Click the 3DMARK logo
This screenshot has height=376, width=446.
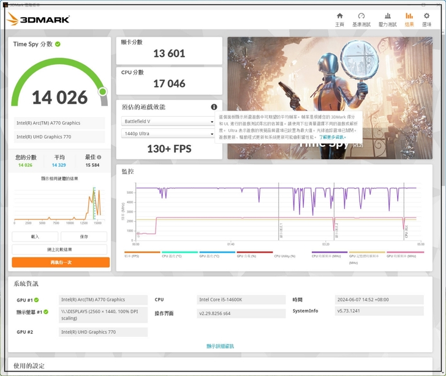[x=38, y=20]
